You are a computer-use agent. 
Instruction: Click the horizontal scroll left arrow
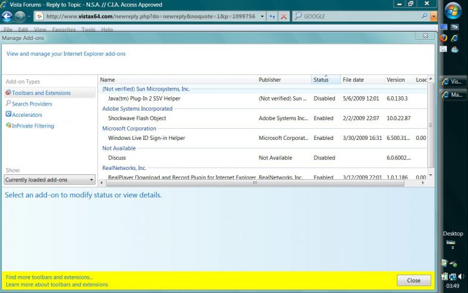(102, 183)
